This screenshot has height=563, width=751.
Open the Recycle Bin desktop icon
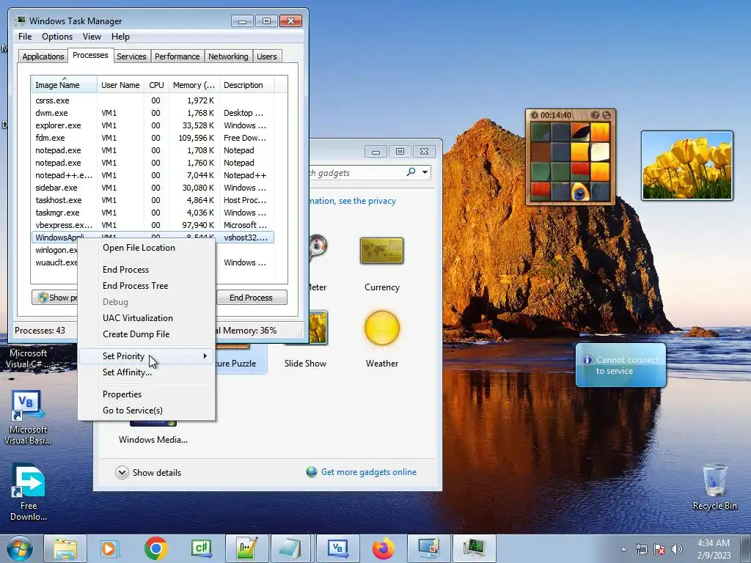(x=714, y=487)
